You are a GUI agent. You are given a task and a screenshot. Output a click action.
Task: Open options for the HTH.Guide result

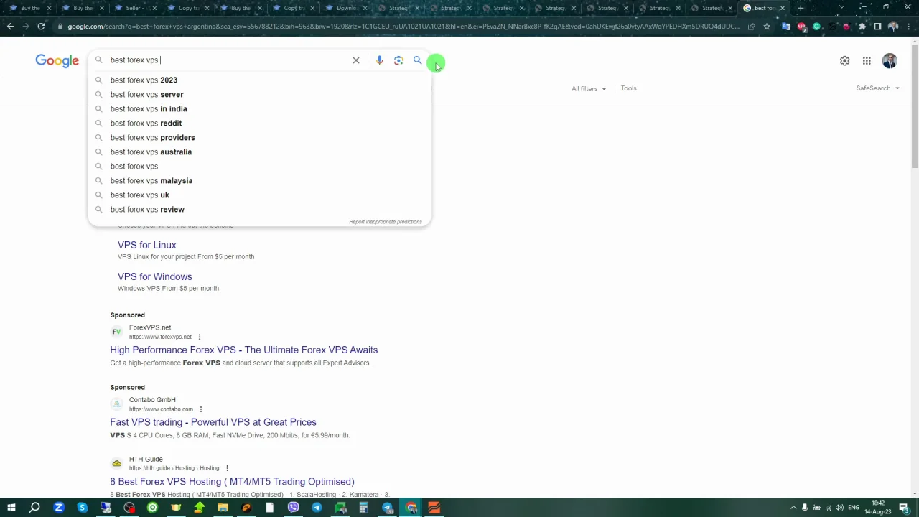point(227,468)
